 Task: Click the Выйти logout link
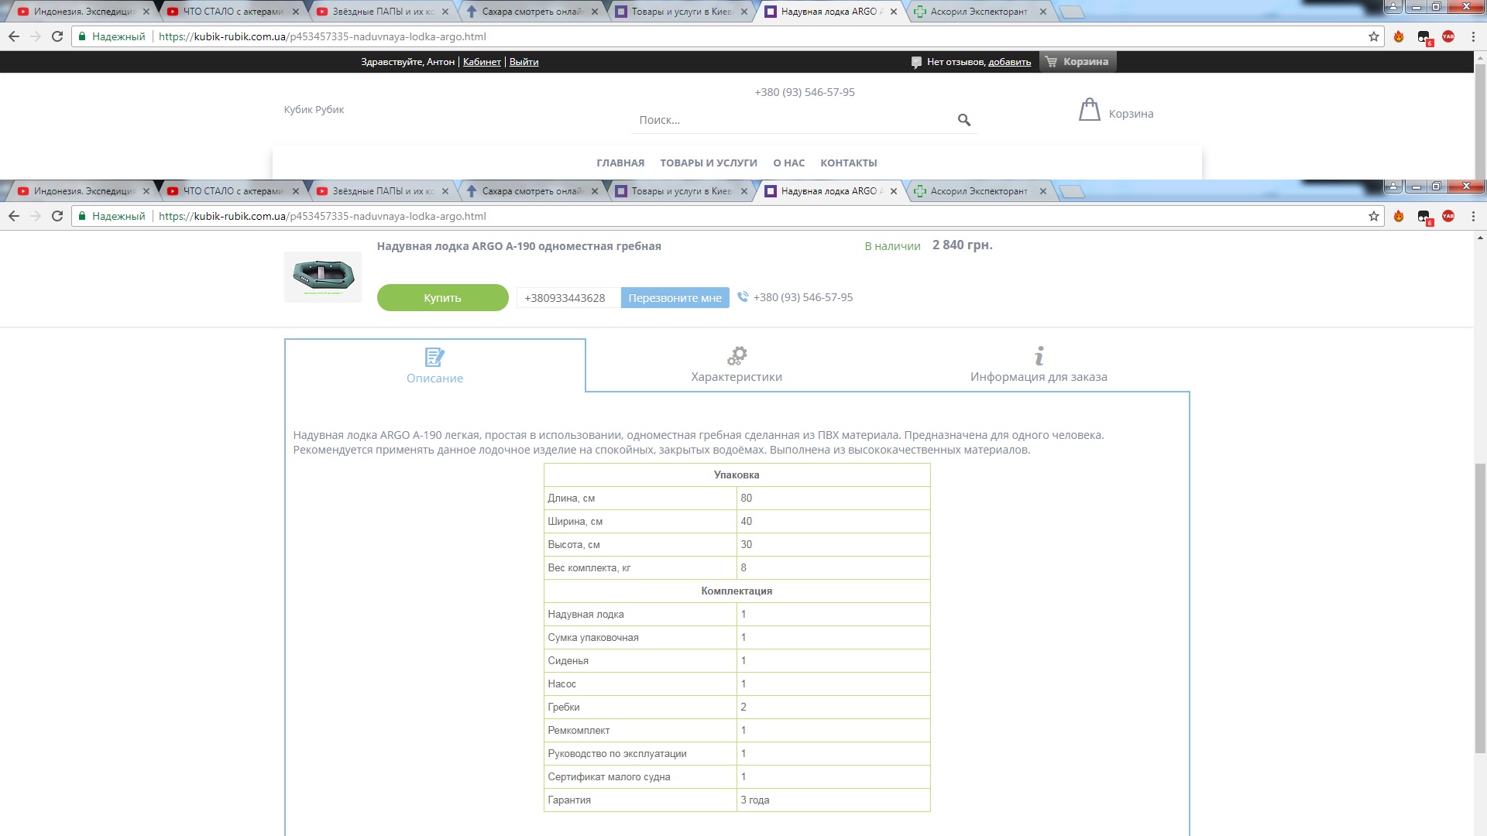pyautogui.click(x=524, y=62)
